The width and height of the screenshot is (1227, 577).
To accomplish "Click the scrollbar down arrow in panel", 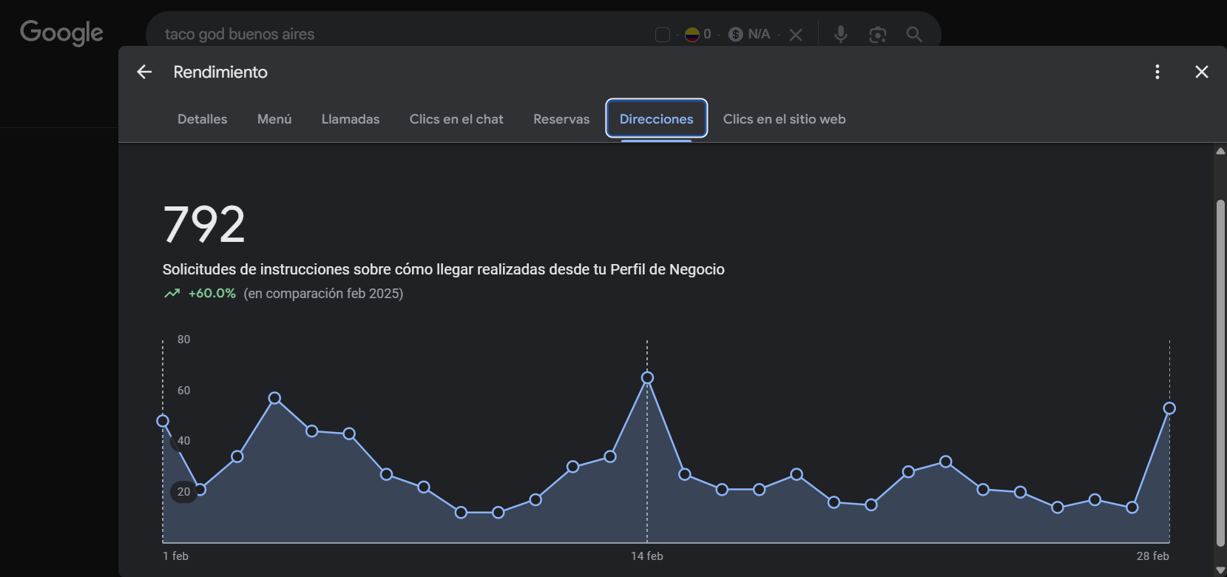I will click(x=1220, y=570).
